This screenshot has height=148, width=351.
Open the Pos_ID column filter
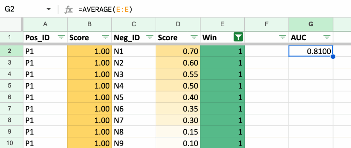61,38
